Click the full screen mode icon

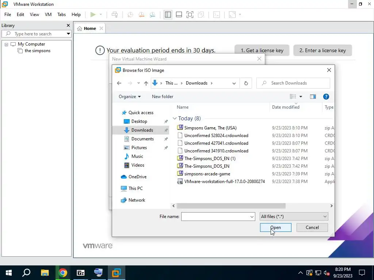pos(190,15)
